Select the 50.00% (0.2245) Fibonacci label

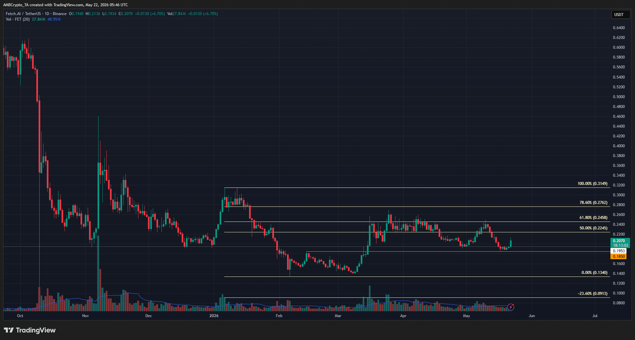[x=593, y=228]
